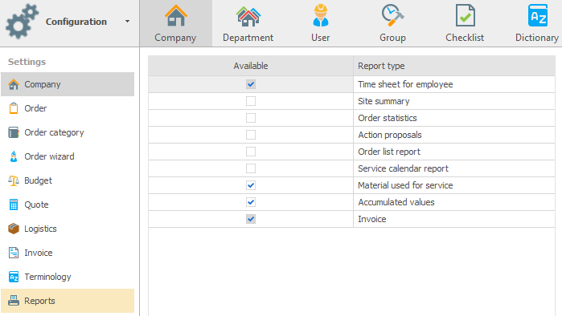Open the Checklist document icon
Screen dimensions: 562x316
[x=466, y=15]
